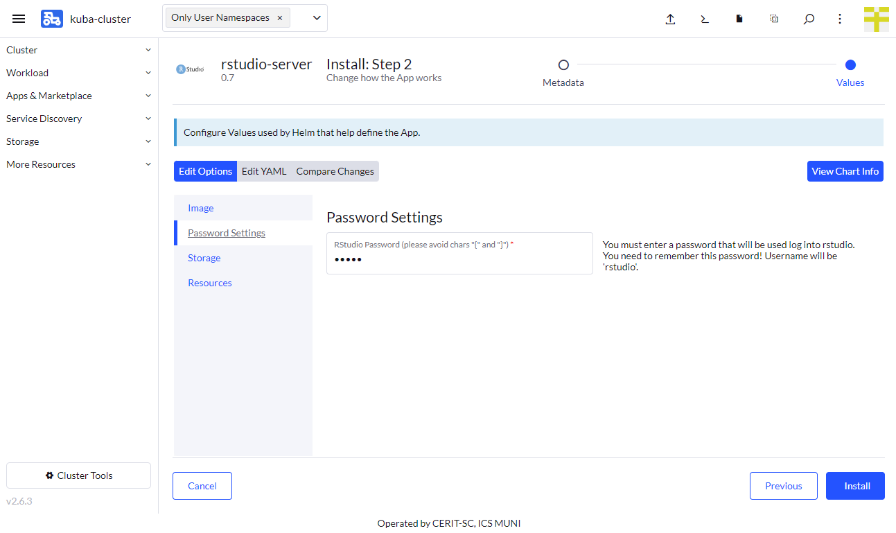Viewport: 896px width, 533px height.
Task: Open the hamburger navigation menu
Action: 19,19
